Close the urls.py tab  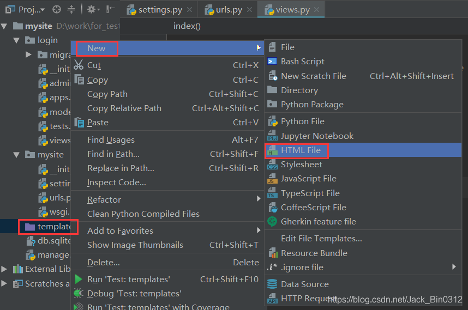249,10
